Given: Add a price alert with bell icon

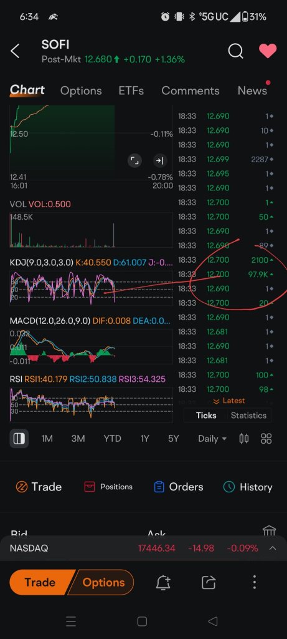Looking at the screenshot, I should click(163, 582).
